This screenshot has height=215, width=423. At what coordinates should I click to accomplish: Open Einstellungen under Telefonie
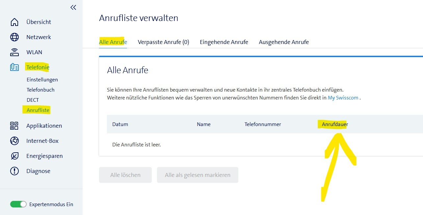point(42,79)
